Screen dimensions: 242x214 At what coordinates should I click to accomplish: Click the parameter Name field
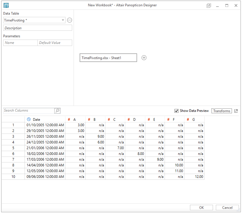(x=20, y=43)
